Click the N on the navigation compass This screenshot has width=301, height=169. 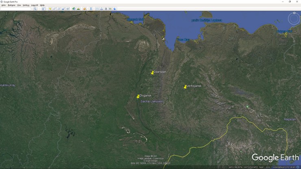(x=294, y=13)
